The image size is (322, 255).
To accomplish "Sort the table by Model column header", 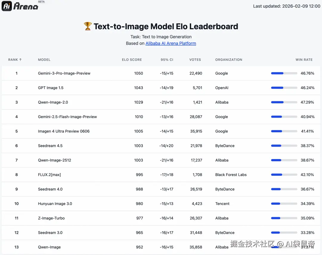I will (44, 60).
